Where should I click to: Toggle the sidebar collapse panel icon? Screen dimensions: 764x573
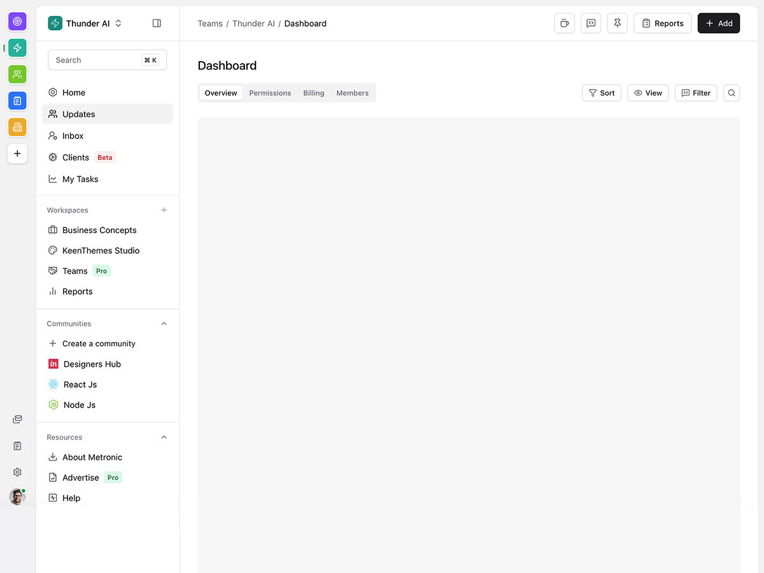coord(157,24)
